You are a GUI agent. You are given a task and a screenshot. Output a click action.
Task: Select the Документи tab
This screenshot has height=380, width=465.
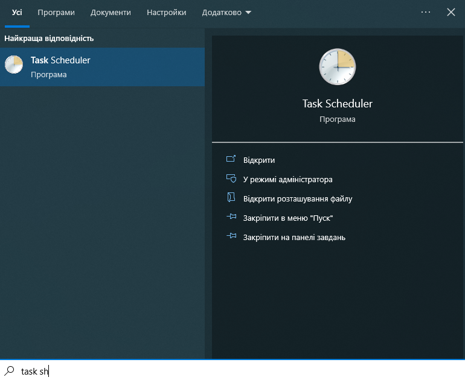point(111,13)
